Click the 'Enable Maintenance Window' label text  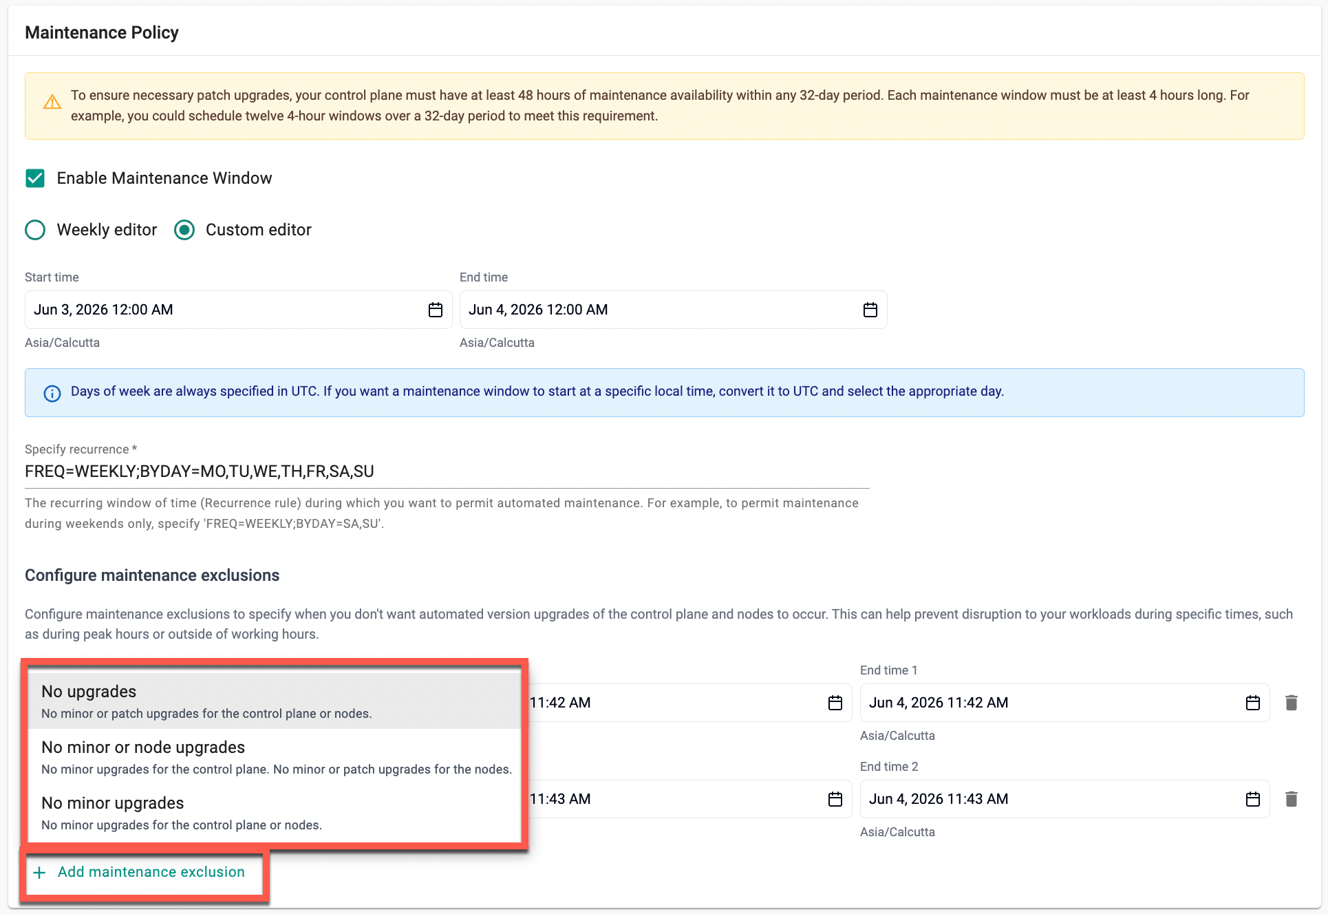point(164,178)
